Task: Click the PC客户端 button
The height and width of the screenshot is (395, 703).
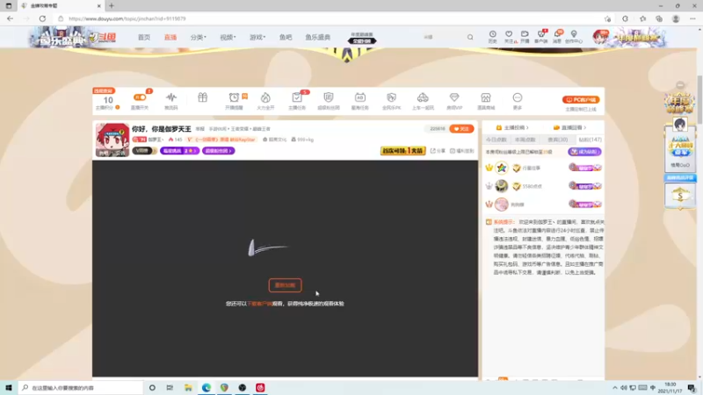Action: click(x=581, y=100)
